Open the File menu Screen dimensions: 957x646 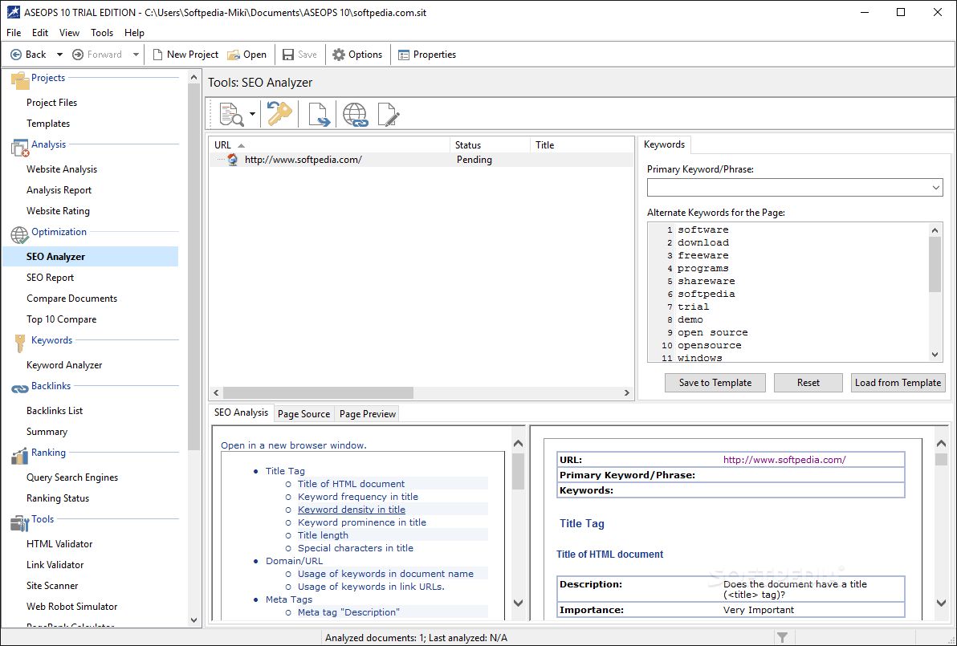pyautogui.click(x=14, y=32)
